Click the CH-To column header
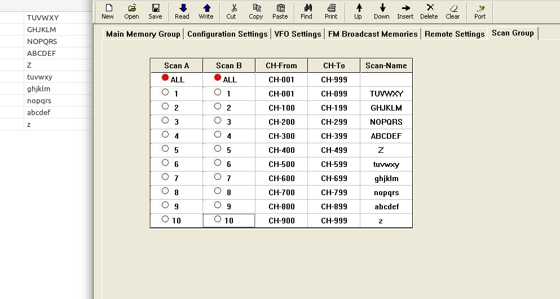 tap(334, 66)
